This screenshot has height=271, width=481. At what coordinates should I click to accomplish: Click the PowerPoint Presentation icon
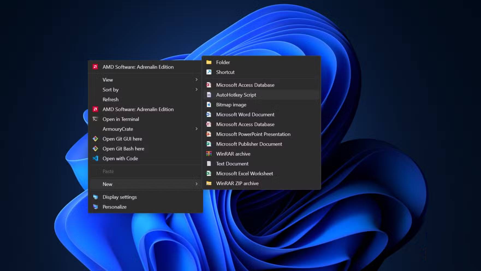(209, 134)
